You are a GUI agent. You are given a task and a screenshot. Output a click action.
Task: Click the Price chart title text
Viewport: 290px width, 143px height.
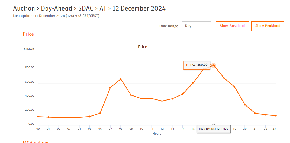coord(143,47)
